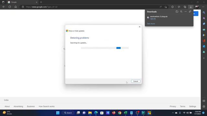Image resolution: width=207 pixels, height=116 pixels.
Task: Open tab actions menu
Action: point(3,2)
